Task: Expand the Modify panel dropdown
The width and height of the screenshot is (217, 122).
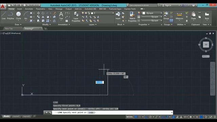Action: pos(46,24)
